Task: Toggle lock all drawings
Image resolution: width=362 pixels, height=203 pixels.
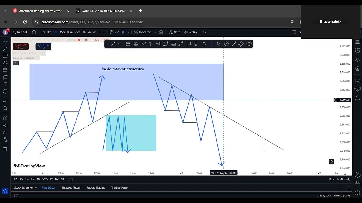Action: [x=5, y=132]
